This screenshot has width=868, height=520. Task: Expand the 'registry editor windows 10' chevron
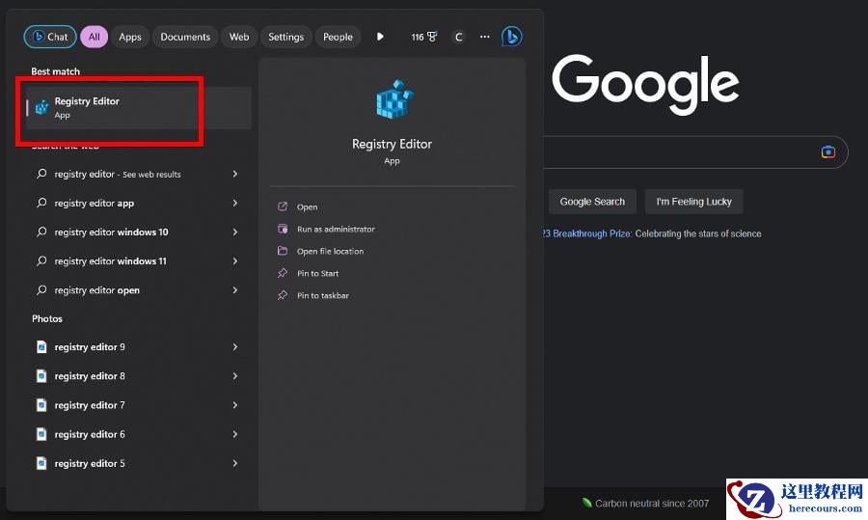(235, 233)
